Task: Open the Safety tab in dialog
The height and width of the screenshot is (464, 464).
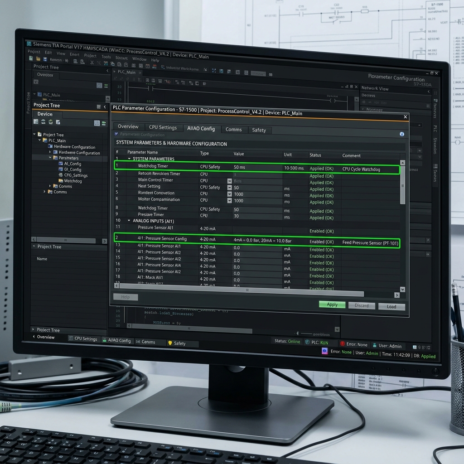Action: coord(259,130)
